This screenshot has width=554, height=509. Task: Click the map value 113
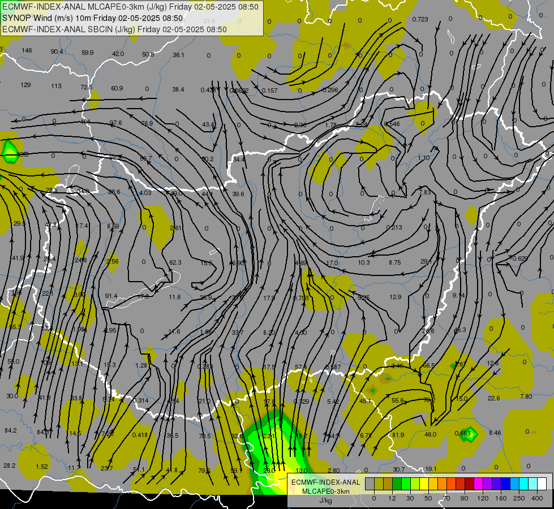point(56,86)
